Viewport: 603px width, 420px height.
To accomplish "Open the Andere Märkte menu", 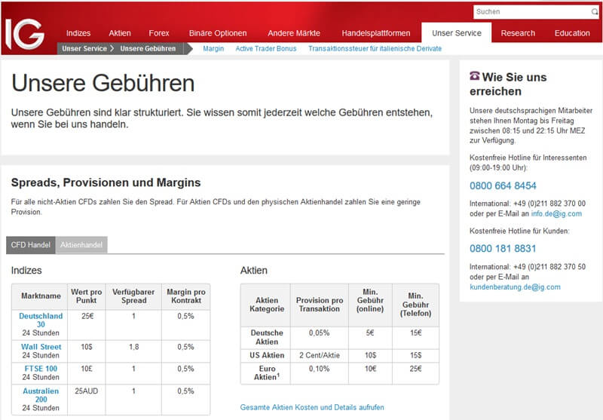I will coord(294,33).
